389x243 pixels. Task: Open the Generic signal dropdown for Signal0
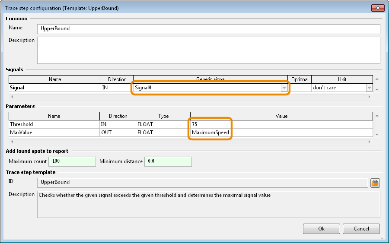[284, 88]
